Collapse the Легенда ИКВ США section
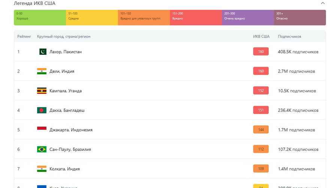The width and height of the screenshot is (334, 188). pyautogui.click(x=323, y=3)
